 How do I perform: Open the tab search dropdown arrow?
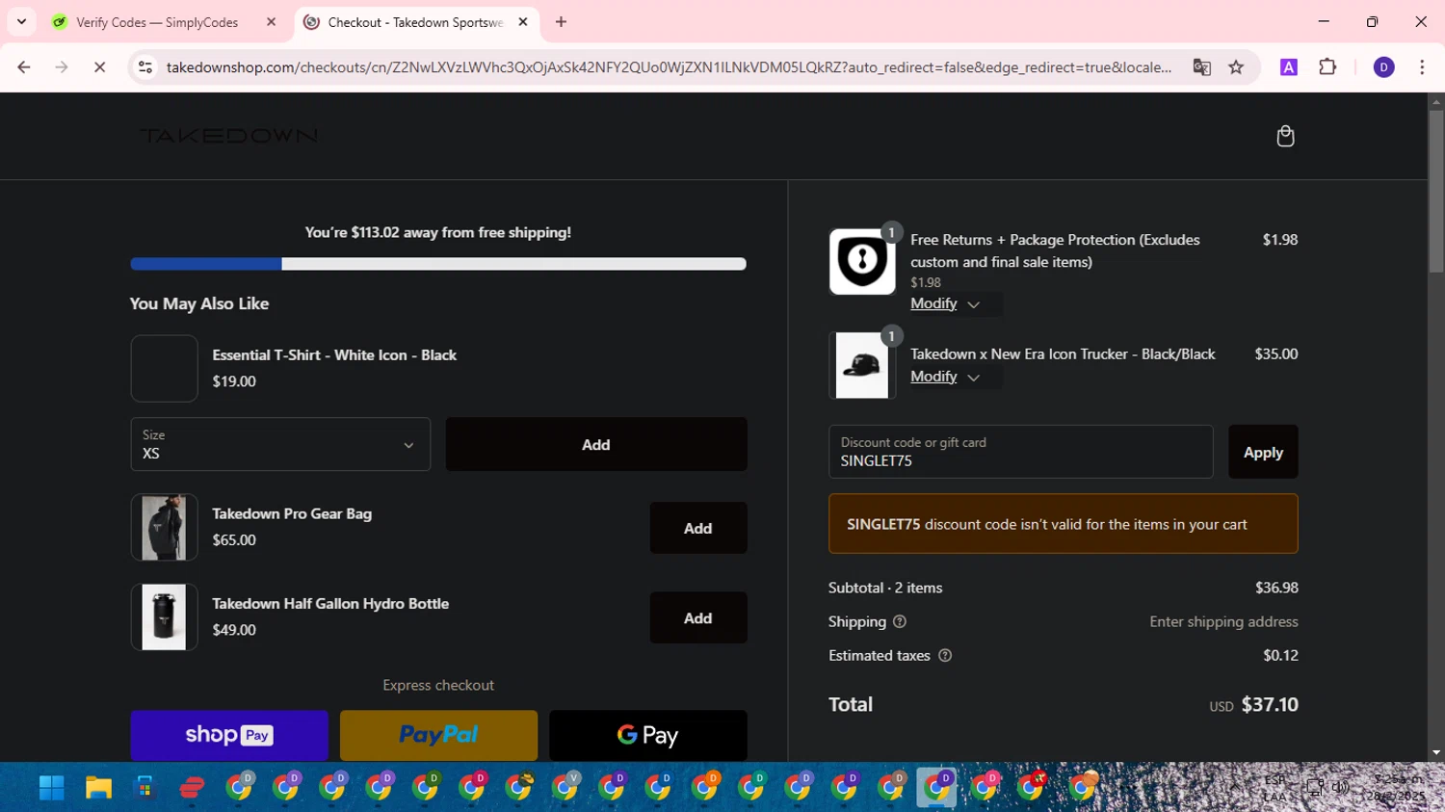[21, 21]
